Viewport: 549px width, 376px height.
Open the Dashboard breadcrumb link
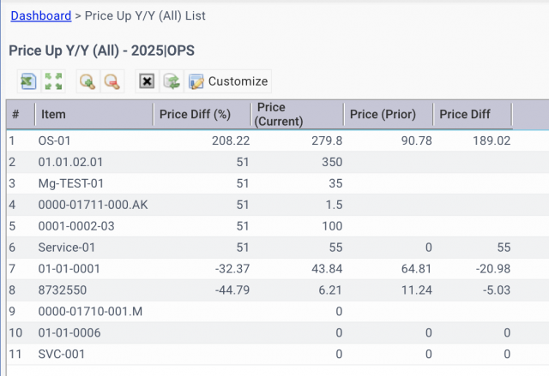tap(41, 15)
